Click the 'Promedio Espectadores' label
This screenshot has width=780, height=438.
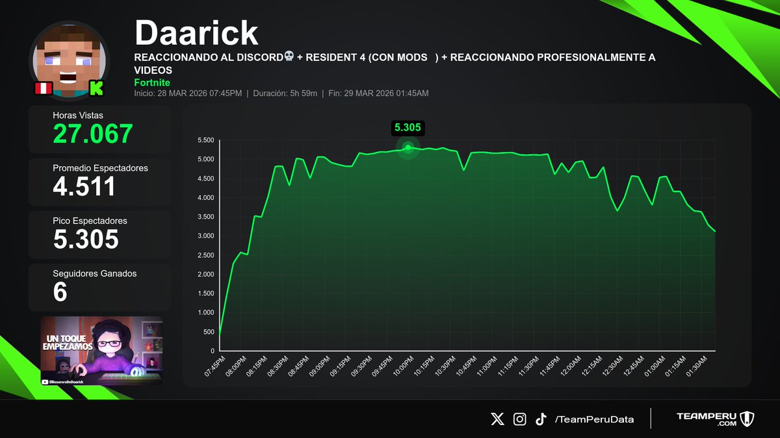(x=100, y=168)
